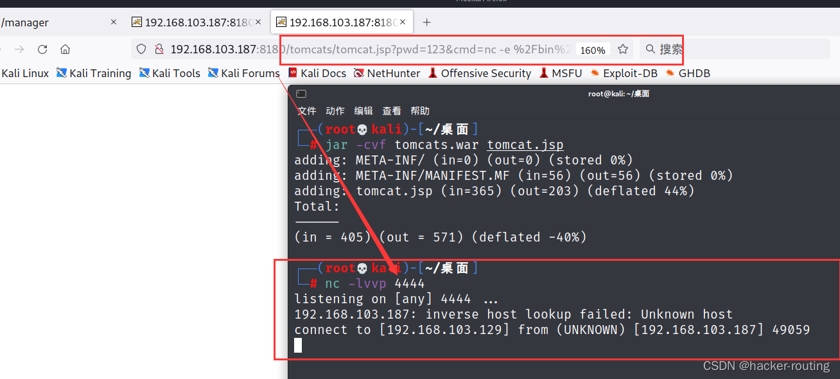Open Kali Docs bookmark

317,73
